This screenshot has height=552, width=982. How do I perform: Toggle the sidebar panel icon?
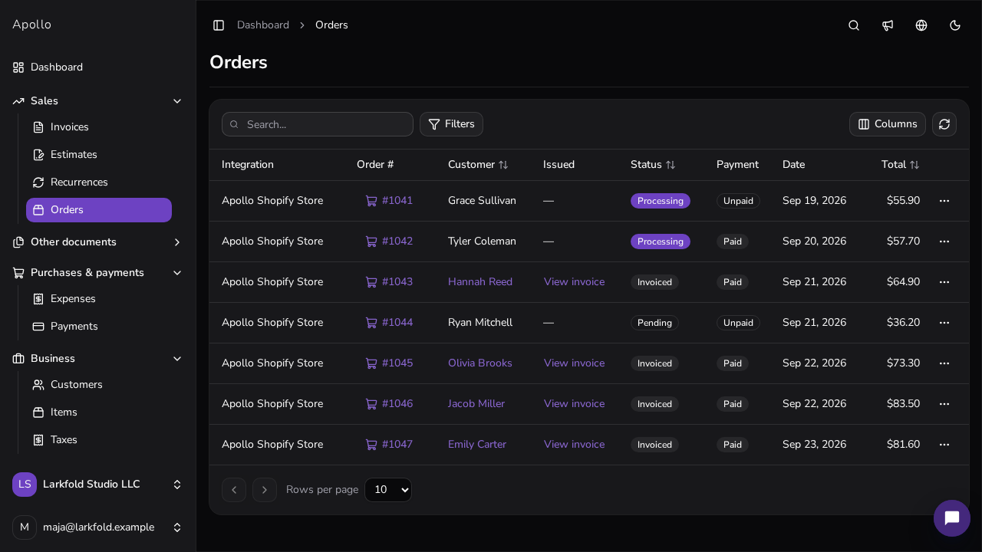[x=219, y=25]
